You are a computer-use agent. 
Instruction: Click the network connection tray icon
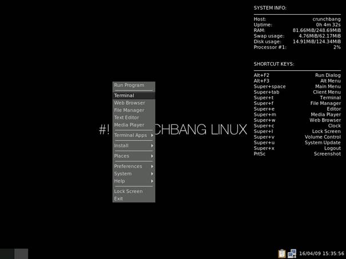coord(292,253)
